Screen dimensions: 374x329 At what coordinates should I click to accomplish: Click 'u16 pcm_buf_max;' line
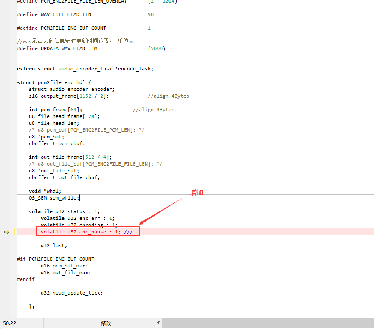[x=65, y=266]
